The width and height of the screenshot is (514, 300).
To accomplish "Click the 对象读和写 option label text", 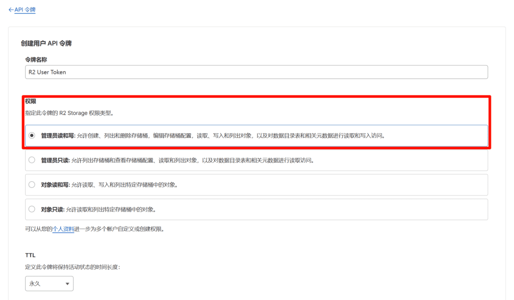I will coord(55,184).
